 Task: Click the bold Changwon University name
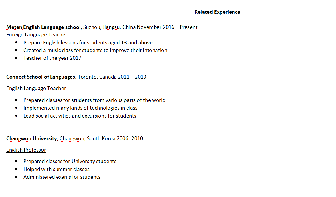31,138
